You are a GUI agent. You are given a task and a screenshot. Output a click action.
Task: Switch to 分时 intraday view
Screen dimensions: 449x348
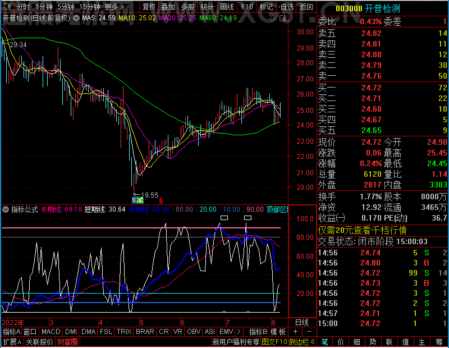click(x=23, y=7)
